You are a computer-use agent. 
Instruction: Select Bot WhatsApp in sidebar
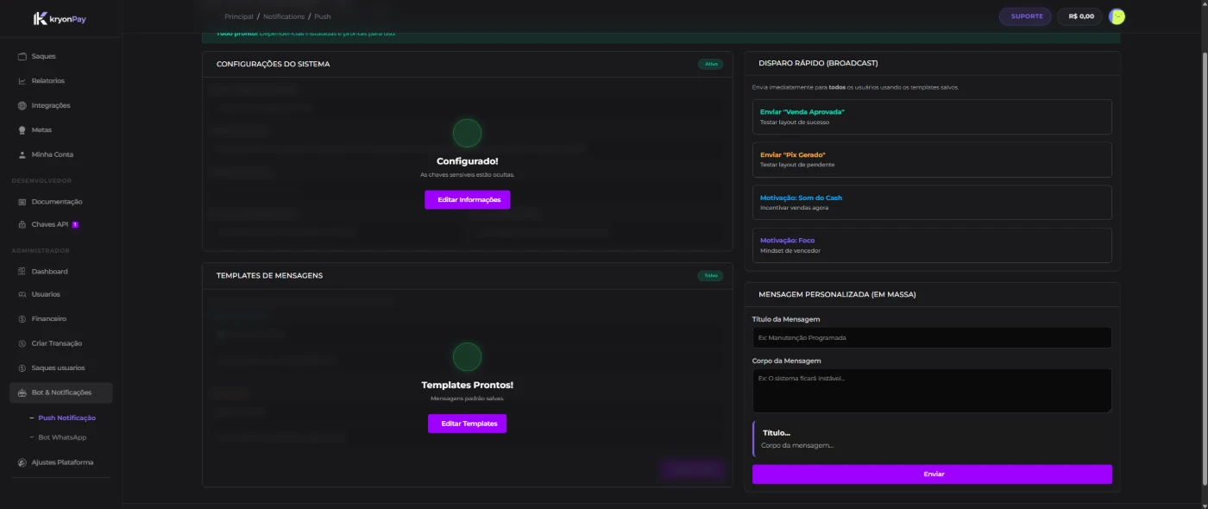point(62,437)
